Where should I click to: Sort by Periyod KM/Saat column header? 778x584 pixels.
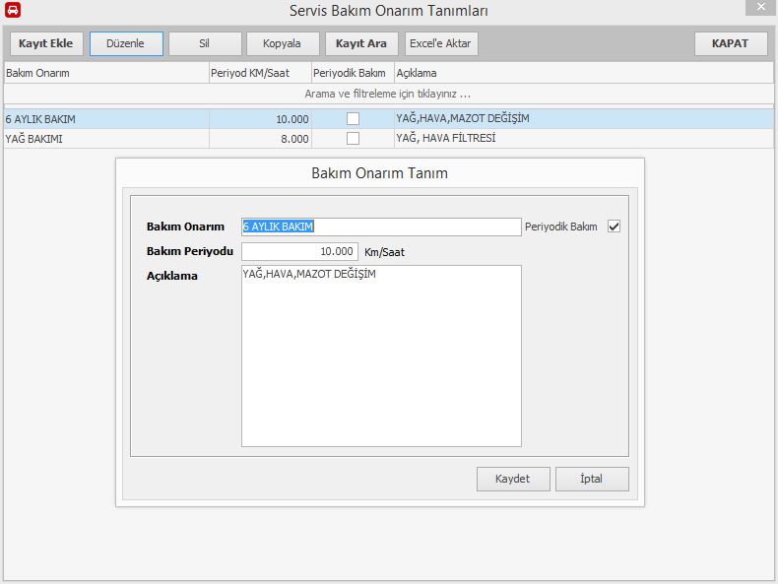click(259, 73)
